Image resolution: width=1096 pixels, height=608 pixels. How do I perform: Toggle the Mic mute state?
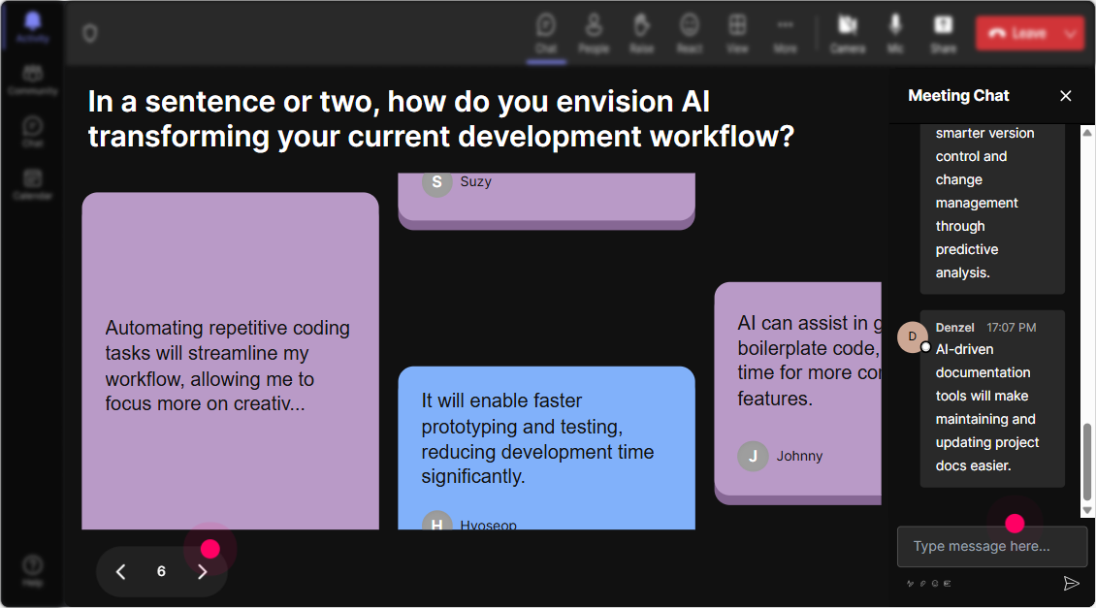click(895, 34)
